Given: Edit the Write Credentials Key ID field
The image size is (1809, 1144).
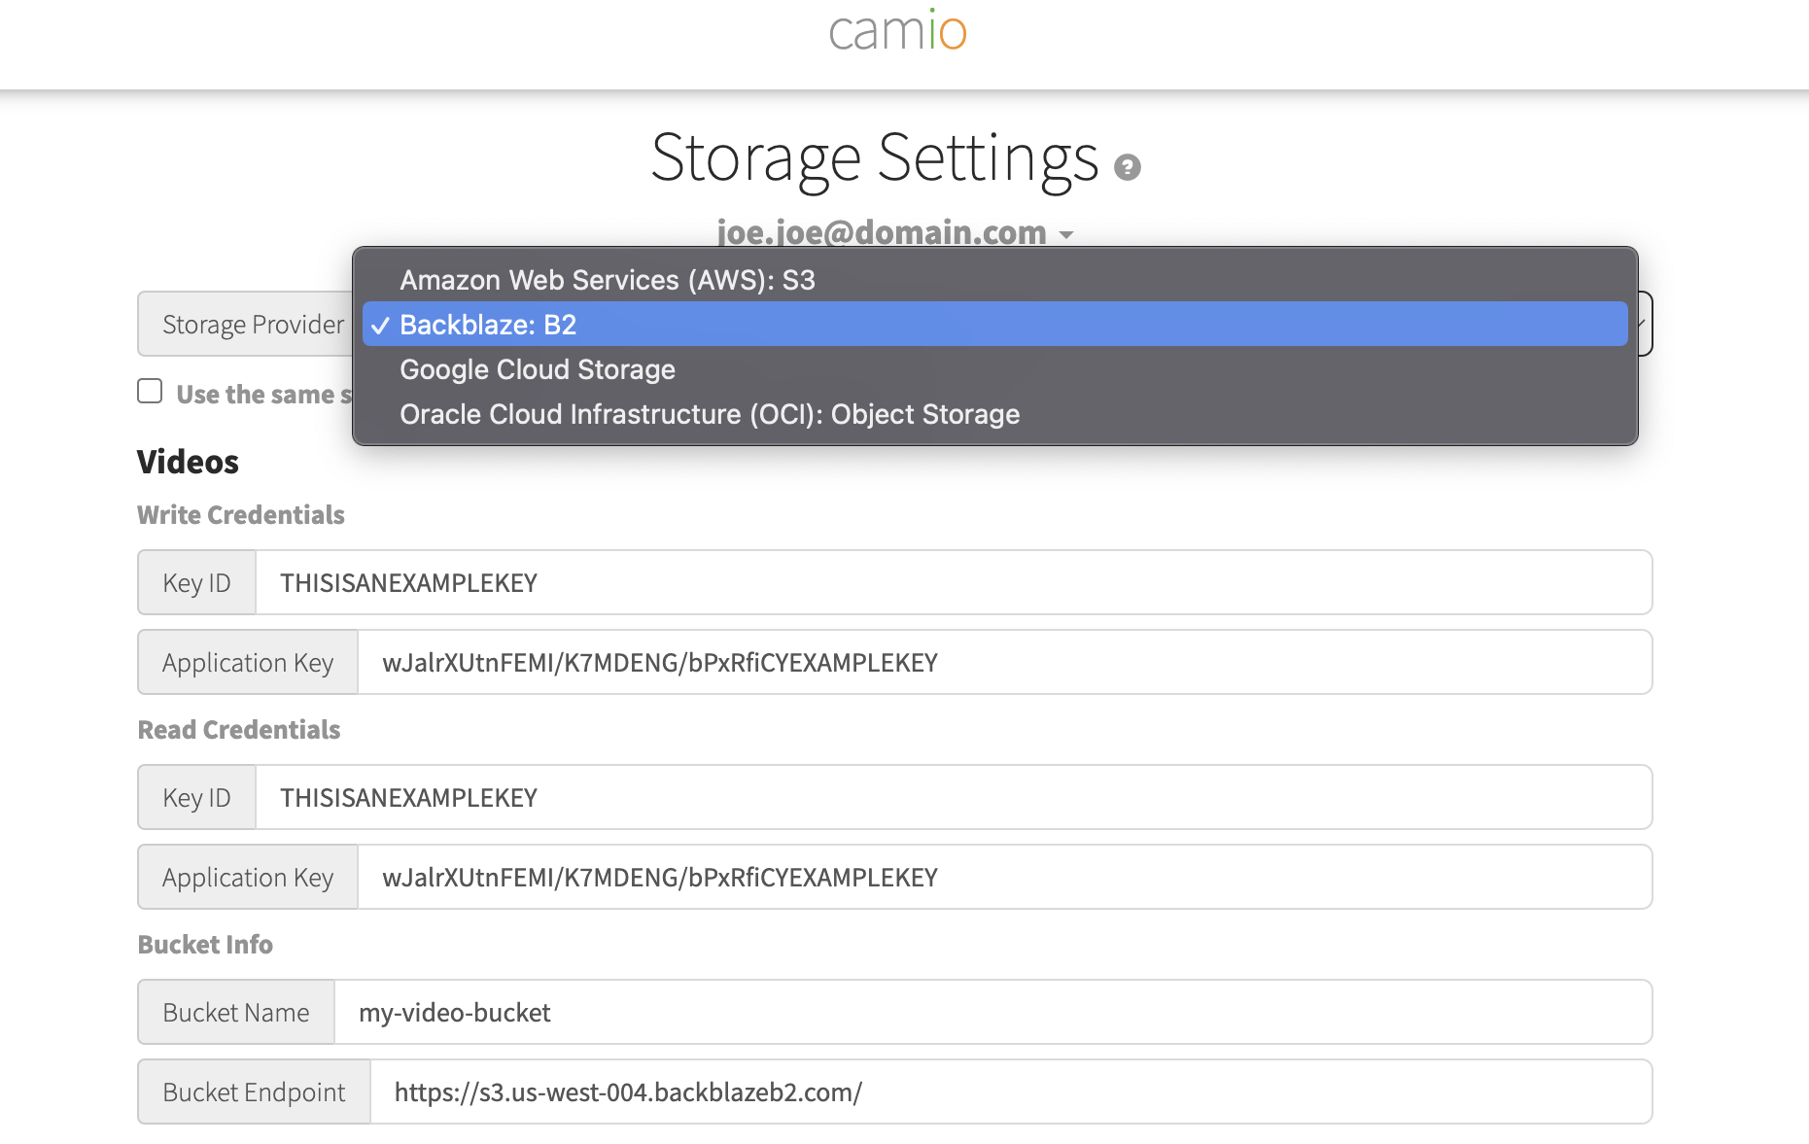Looking at the screenshot, I should tap(954, 582).
